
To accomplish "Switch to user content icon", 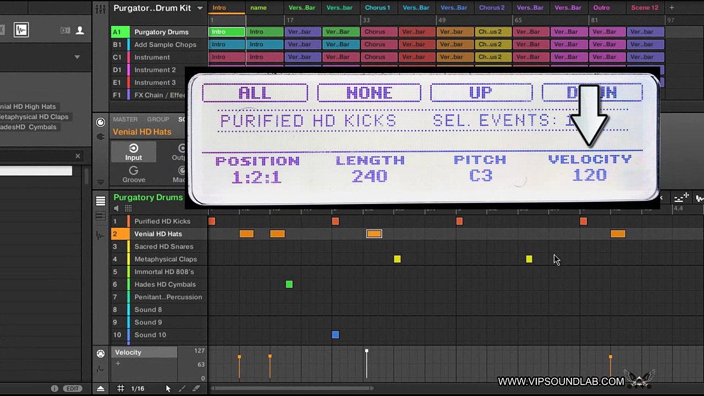I will (80, 31).
